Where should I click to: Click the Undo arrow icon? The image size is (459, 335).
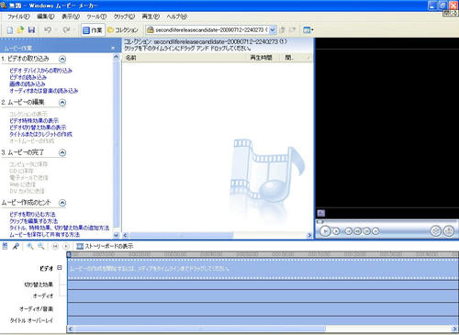48,30
